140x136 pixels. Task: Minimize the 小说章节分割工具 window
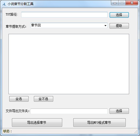click(115, 3)
